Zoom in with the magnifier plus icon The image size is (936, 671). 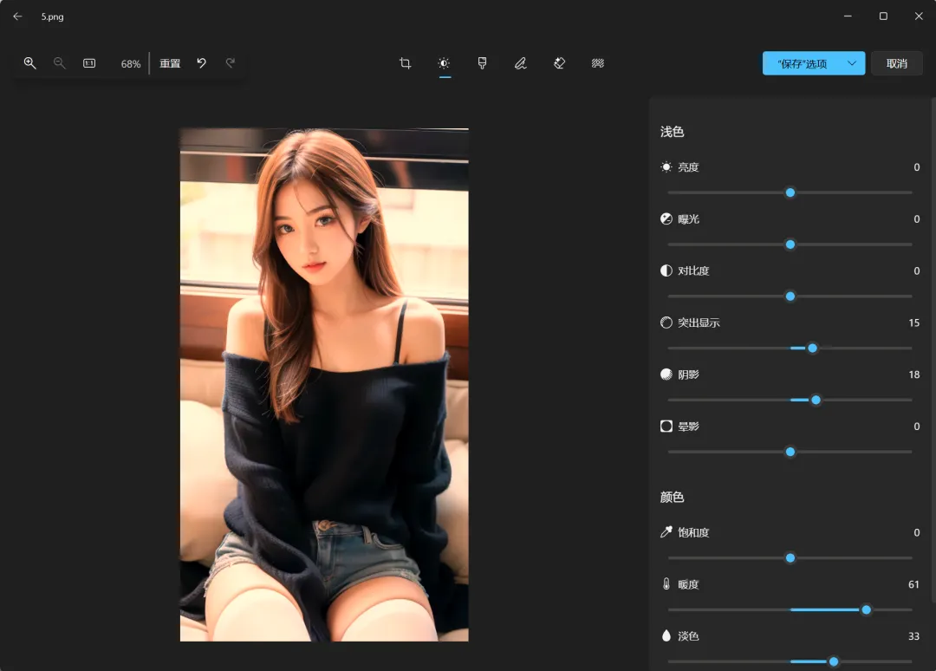coord(29,63)
